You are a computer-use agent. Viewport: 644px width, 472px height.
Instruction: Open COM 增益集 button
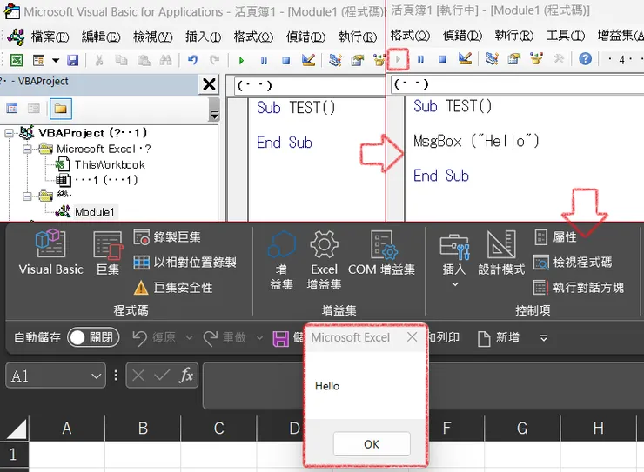[381, 253]
